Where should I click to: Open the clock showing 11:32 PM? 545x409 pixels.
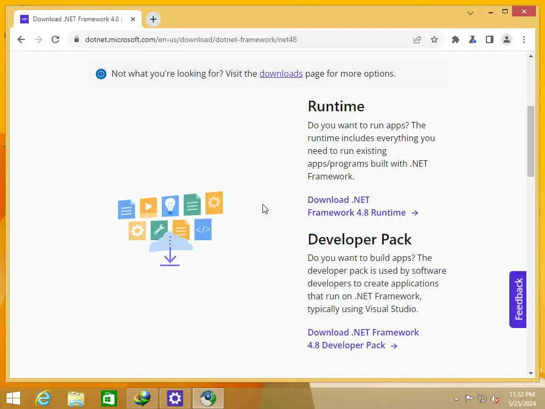[522, 399]
